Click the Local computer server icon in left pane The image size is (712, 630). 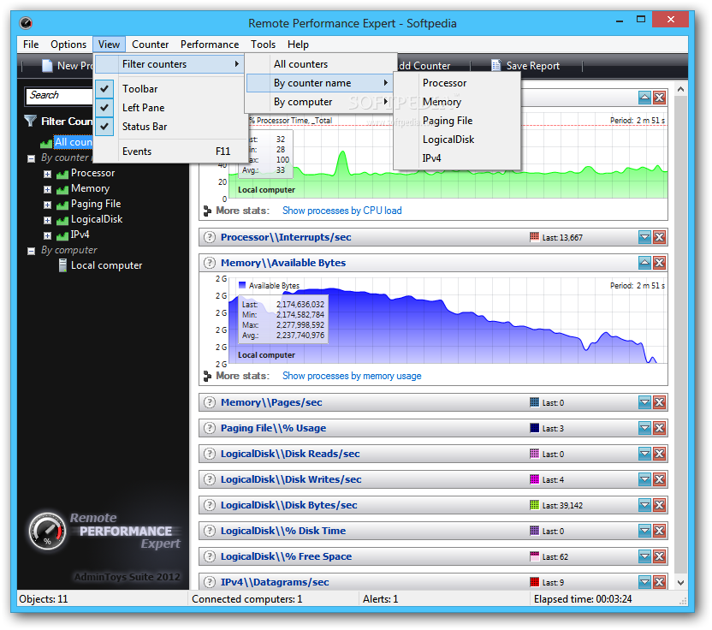pos(62,265)
